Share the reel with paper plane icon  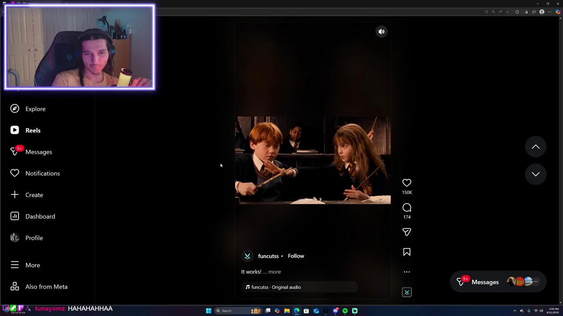[x=407, y=232]
